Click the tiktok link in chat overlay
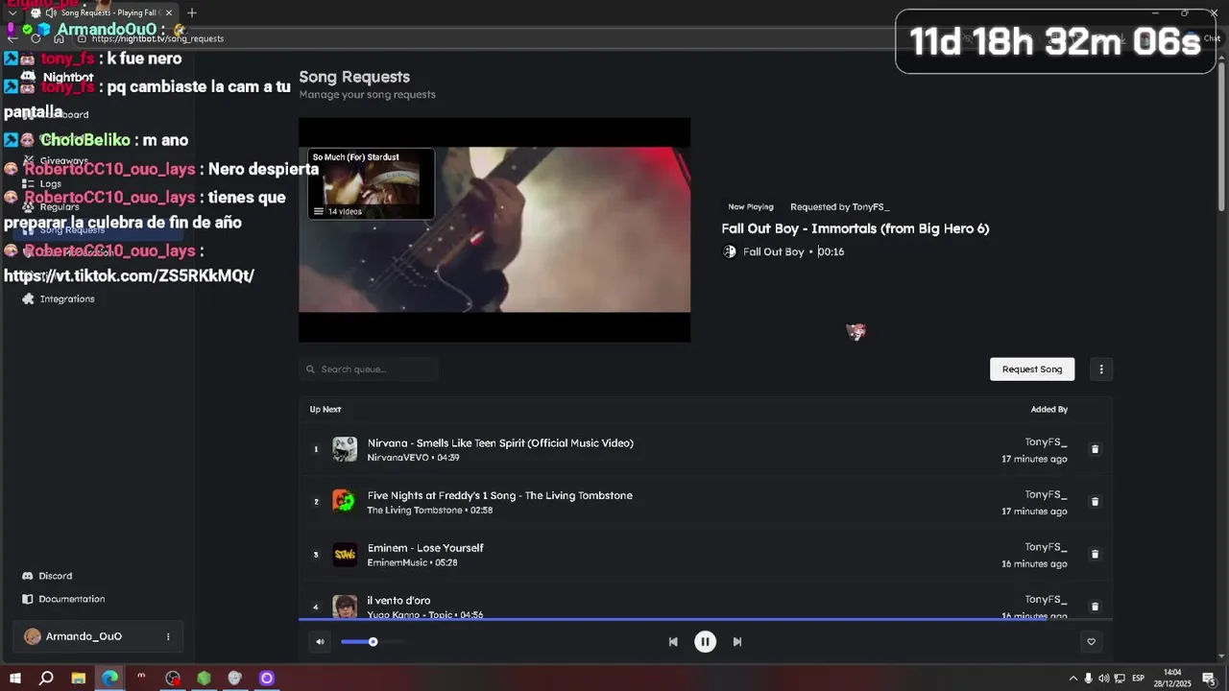Screen dimensions: 1229x691 [129, 275]
